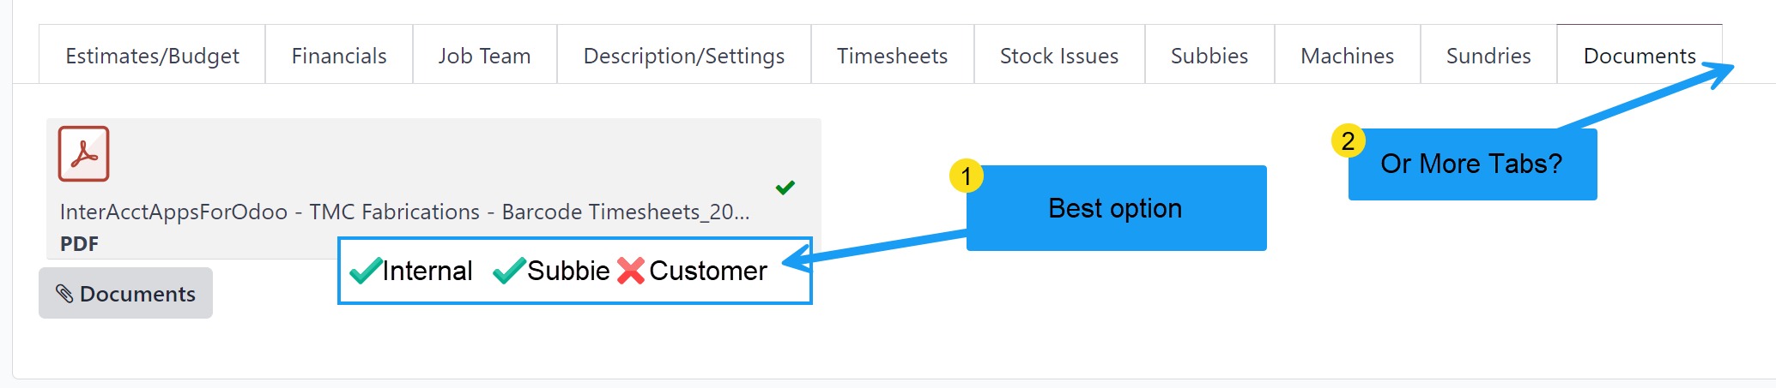Show the Stock Issues tab
The image size is (1776, 388).
pyautogui.click(x=1058, y=56)
